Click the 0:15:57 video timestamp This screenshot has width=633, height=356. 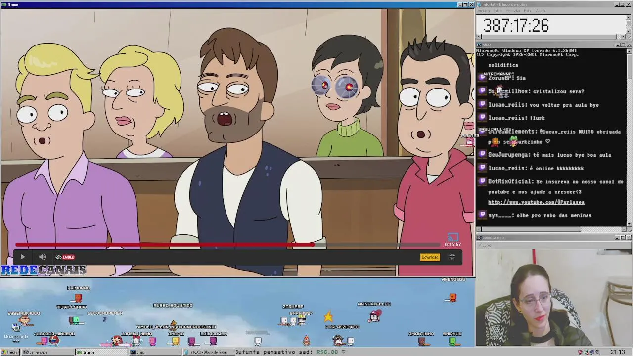pos(452,244)
